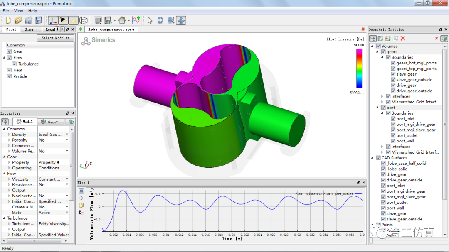The image size is (449, 252).
Task: Toggle the surface highlight cube icon
Action: (x=444, y=38)
